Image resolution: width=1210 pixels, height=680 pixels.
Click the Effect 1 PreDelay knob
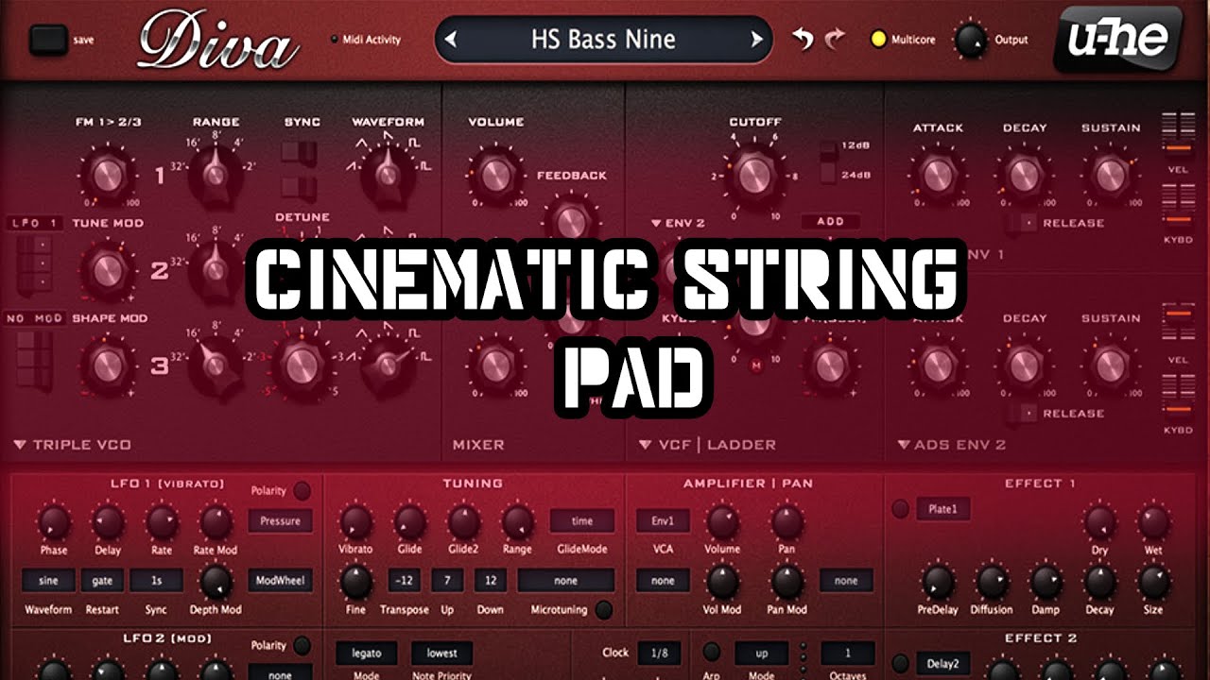point(937,582)
